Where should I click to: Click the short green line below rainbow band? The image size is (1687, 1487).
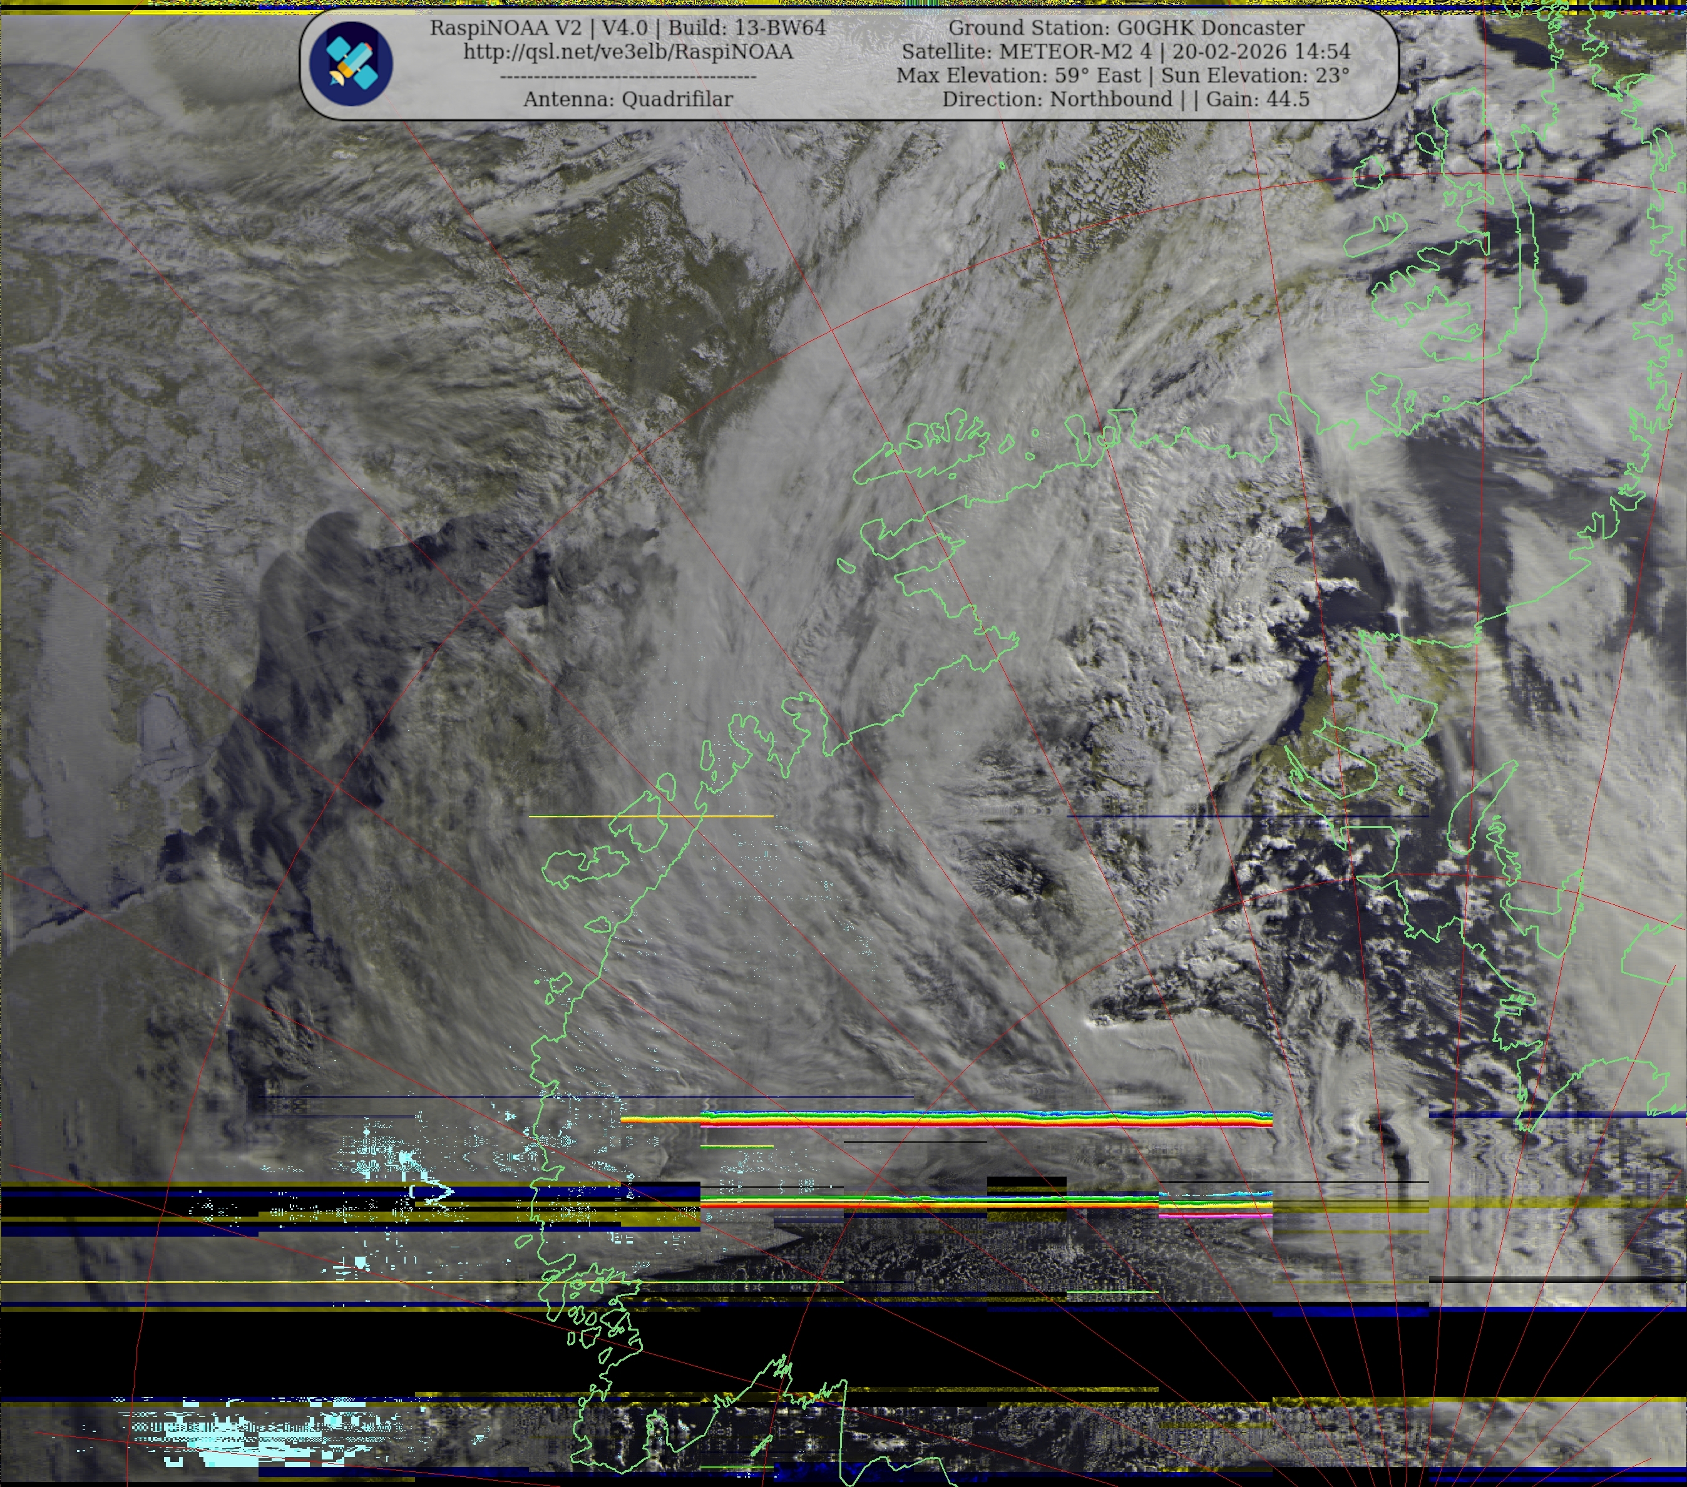pyautogui.click(x=736, y=1146)
